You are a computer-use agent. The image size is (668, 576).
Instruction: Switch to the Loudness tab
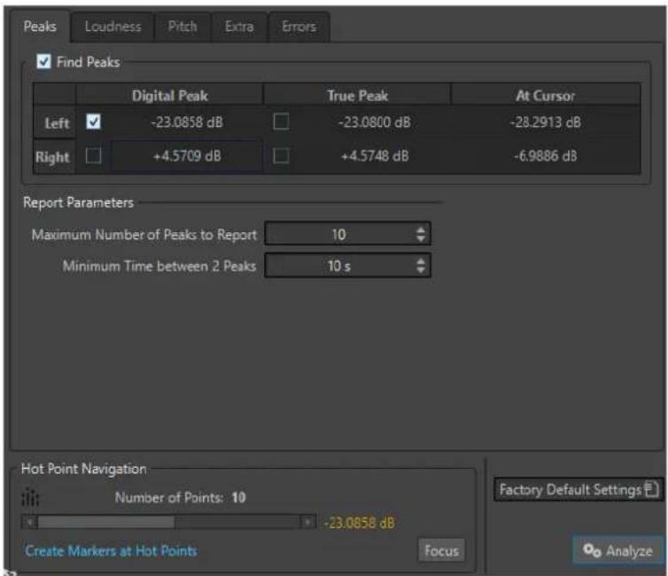click(113, 27)
